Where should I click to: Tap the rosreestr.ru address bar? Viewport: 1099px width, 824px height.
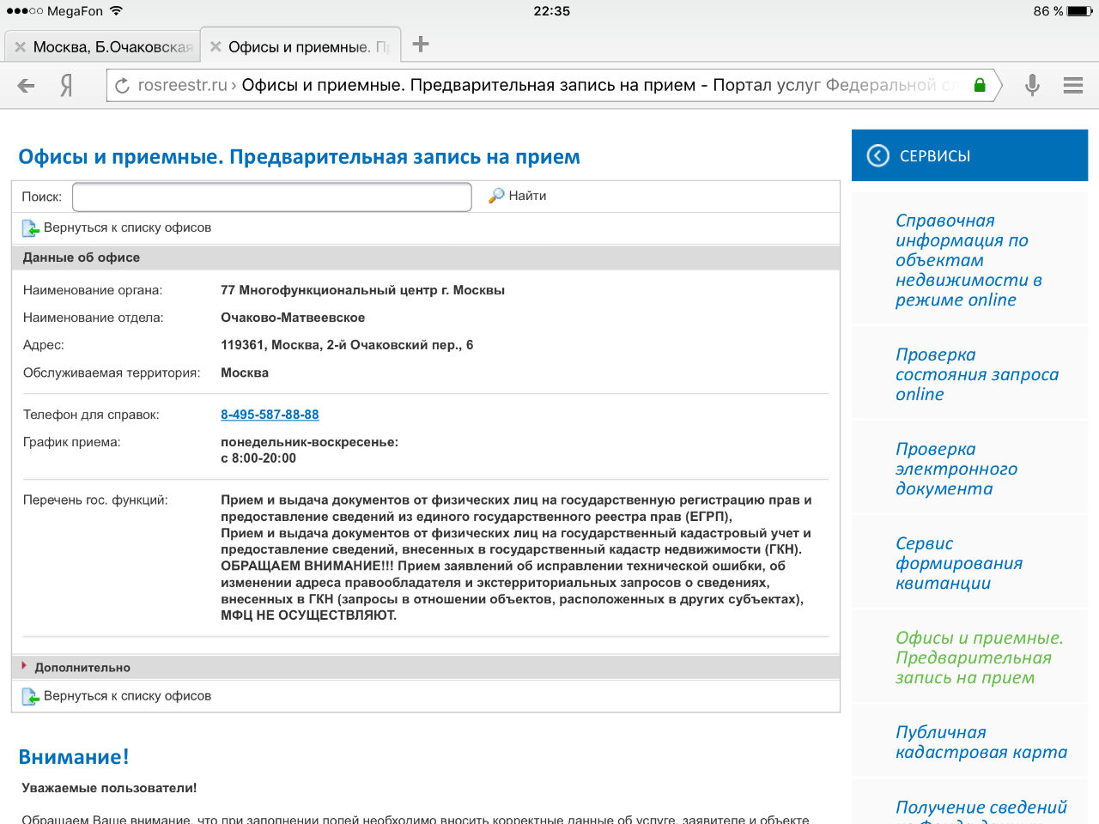[549, 85]
